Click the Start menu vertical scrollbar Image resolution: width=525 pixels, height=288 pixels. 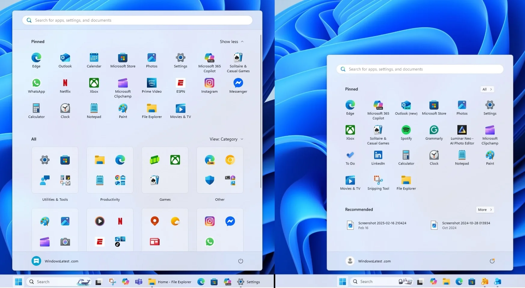pyautogui.click(x=261, y=111)
